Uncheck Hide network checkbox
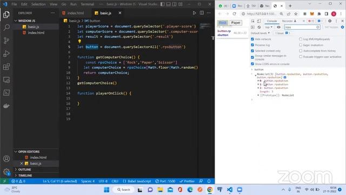 (252, 39)
